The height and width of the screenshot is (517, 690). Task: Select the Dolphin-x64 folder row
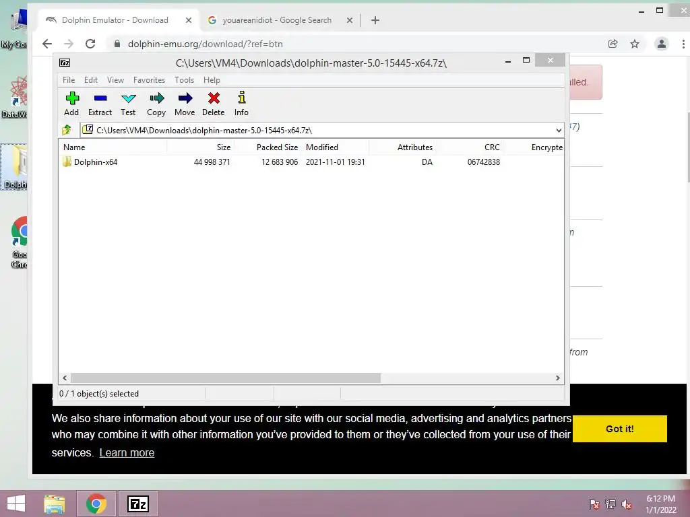pos(311,162)
